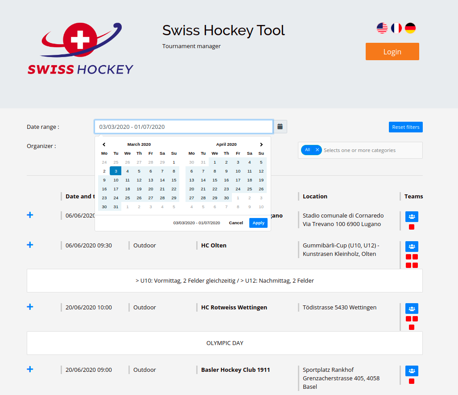
Task: Open teams icon for HC Olten row
Action: [x=412, y=247]
